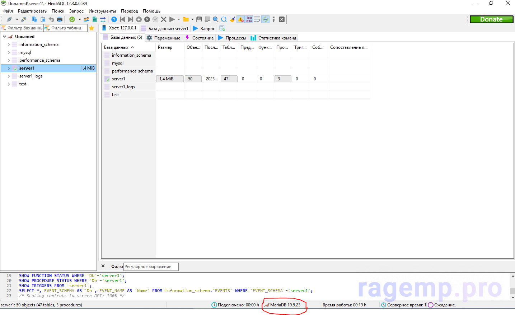
Task: Toggle wrap long lines icon
Action: point(257,19)
